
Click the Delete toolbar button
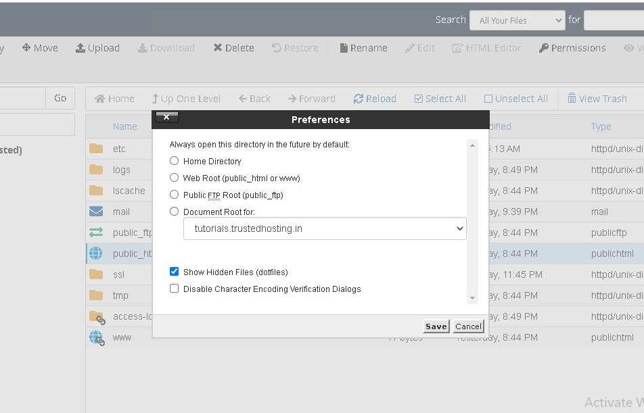point(233,48)
